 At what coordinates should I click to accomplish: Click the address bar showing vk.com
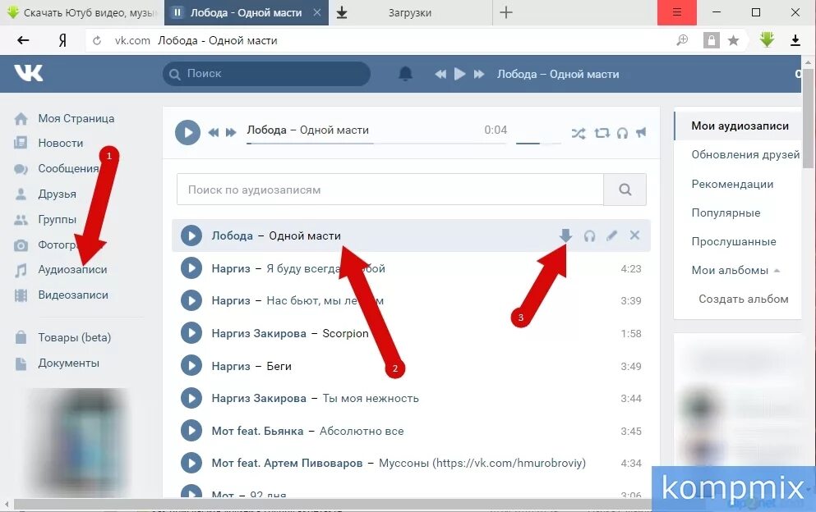point(380,40)
